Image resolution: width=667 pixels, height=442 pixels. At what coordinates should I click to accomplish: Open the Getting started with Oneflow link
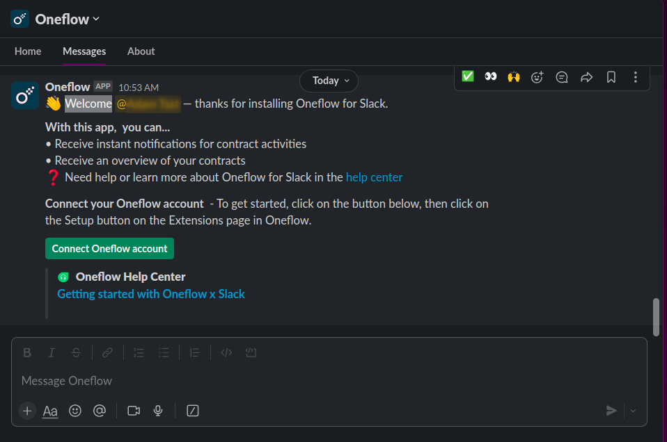pyautogui.click(x=151, y=294)
